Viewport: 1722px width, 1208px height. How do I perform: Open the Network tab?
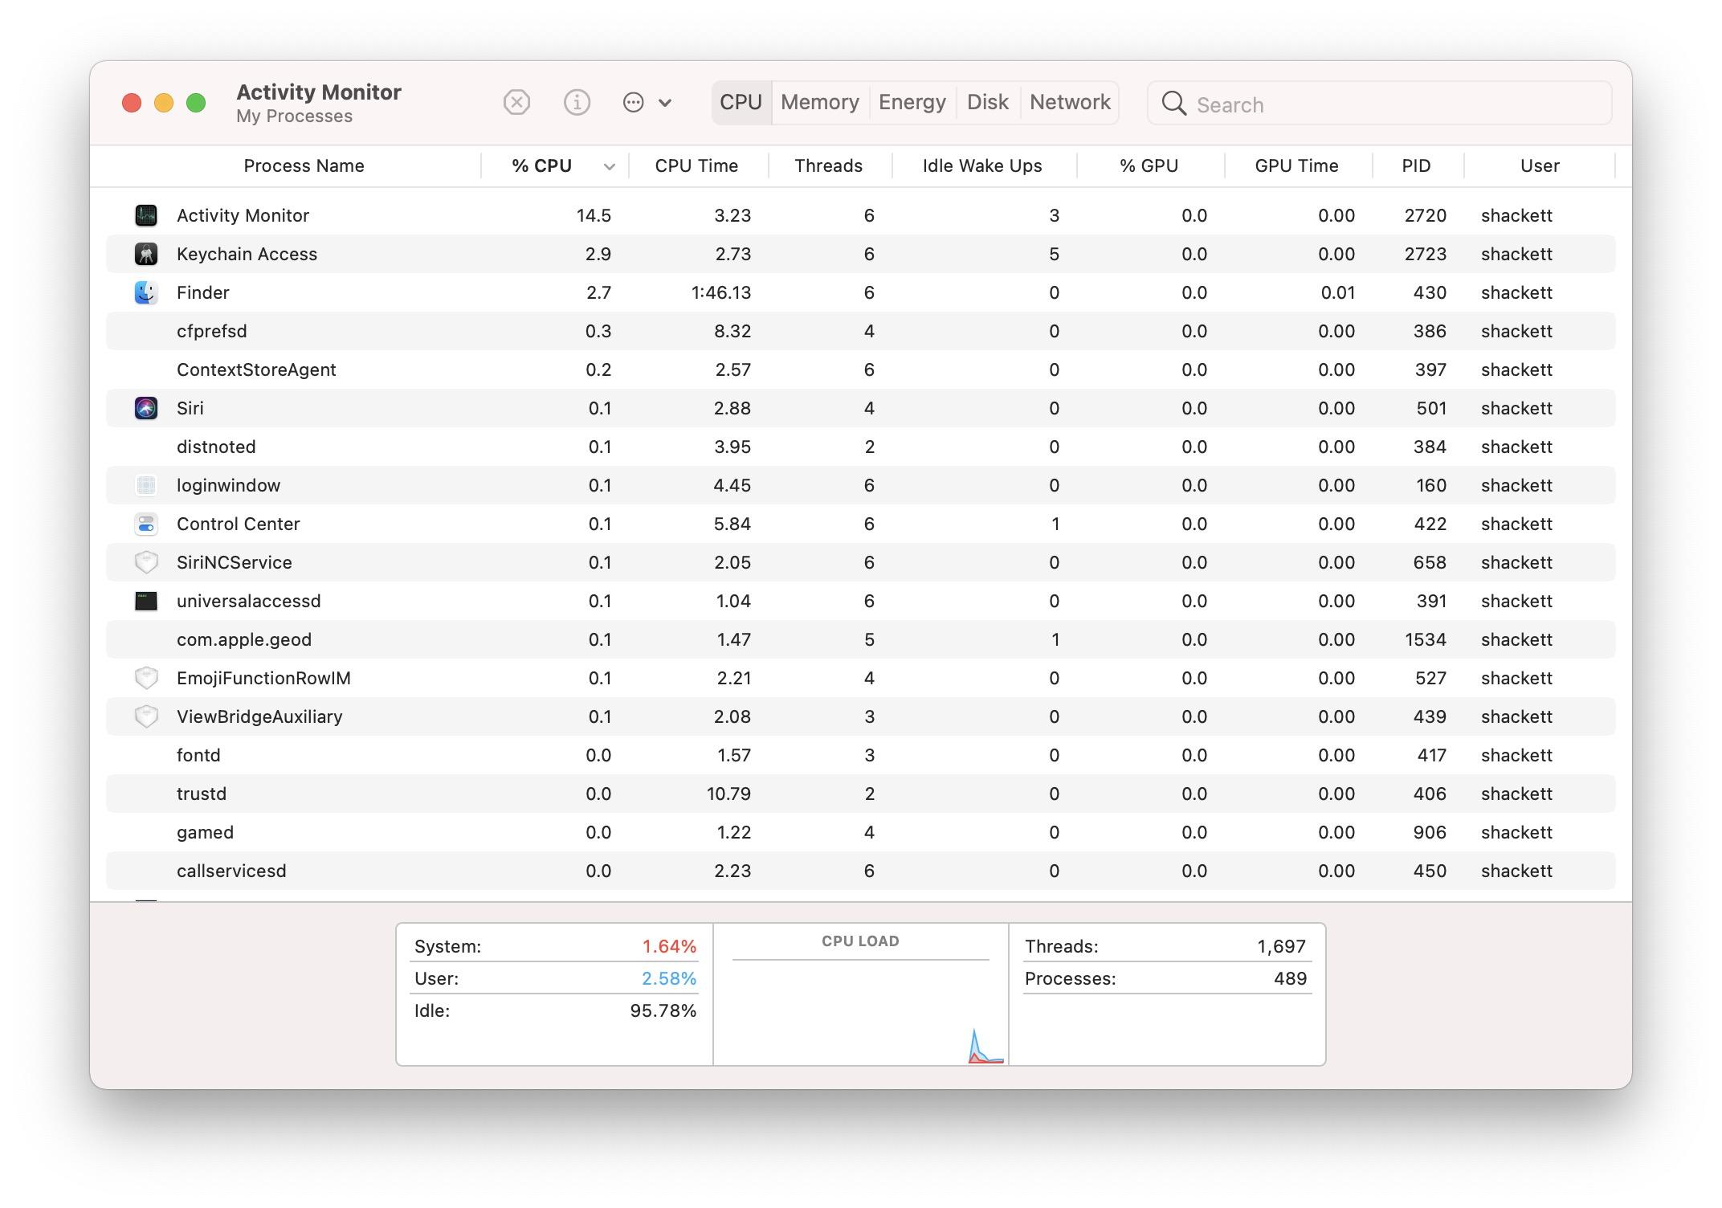click(1069, 103)
